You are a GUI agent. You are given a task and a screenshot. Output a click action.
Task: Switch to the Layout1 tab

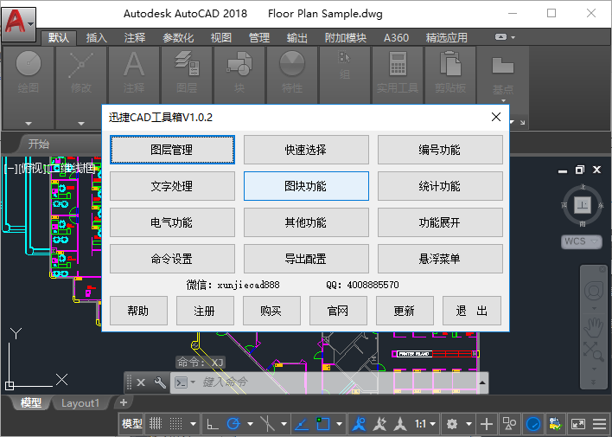pos(80,403)
